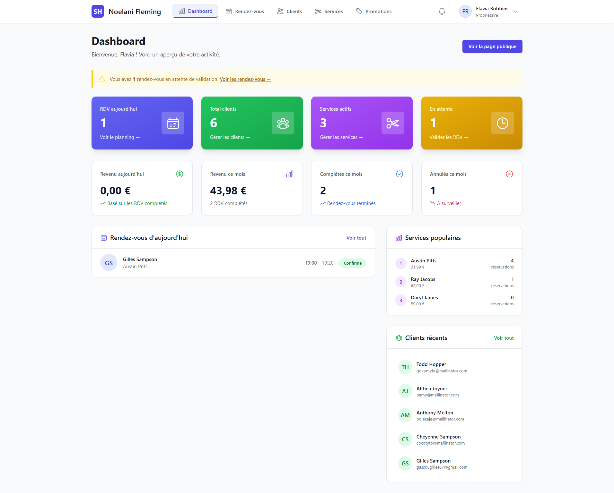Click the Valider les RDV link
Viewport: 614px width, 493px height.
coord(449,137)
